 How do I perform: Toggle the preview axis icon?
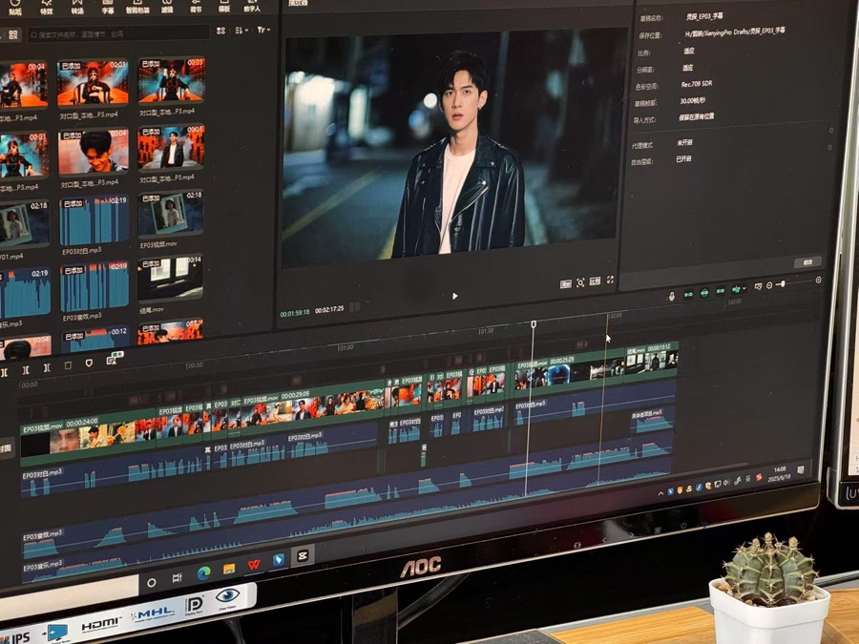coord(736,289)
